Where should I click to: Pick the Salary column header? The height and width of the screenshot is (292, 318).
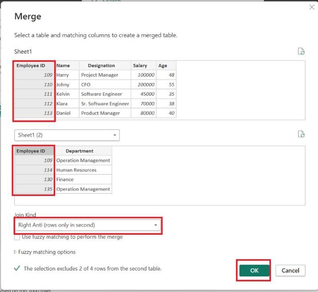click(x=140, y=65)
